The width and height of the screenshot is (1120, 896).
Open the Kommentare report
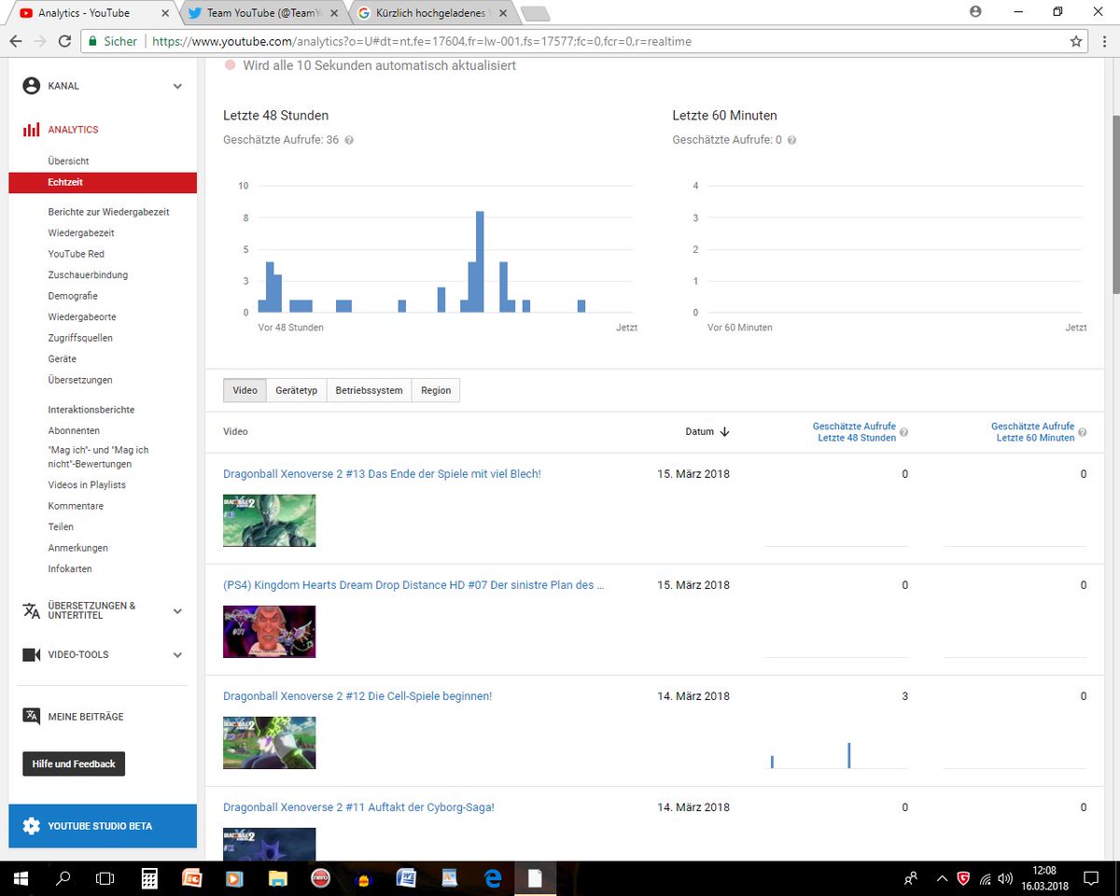coord(76,506)
